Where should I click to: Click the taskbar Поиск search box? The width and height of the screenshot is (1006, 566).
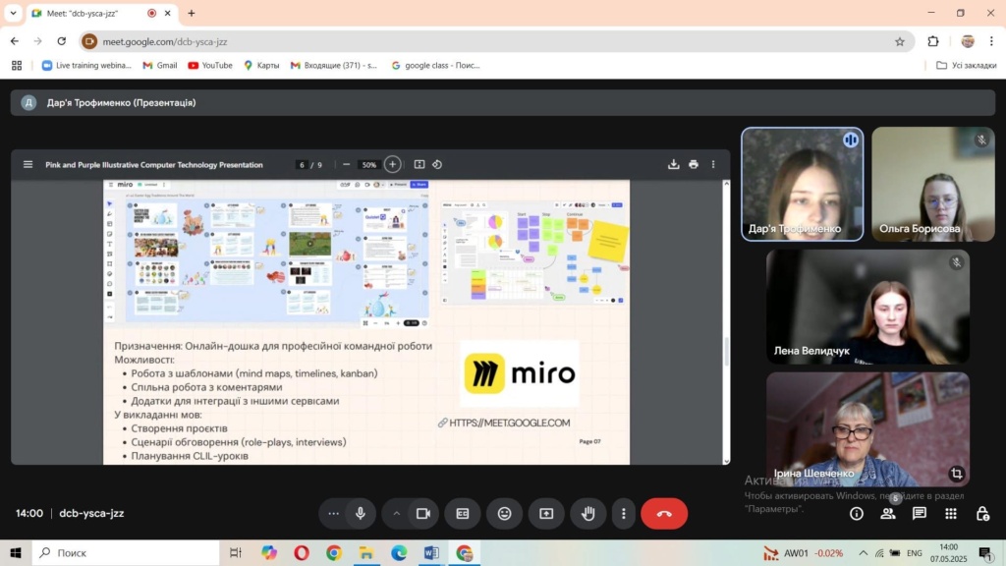pyautogui.click(x=126, y=552)
